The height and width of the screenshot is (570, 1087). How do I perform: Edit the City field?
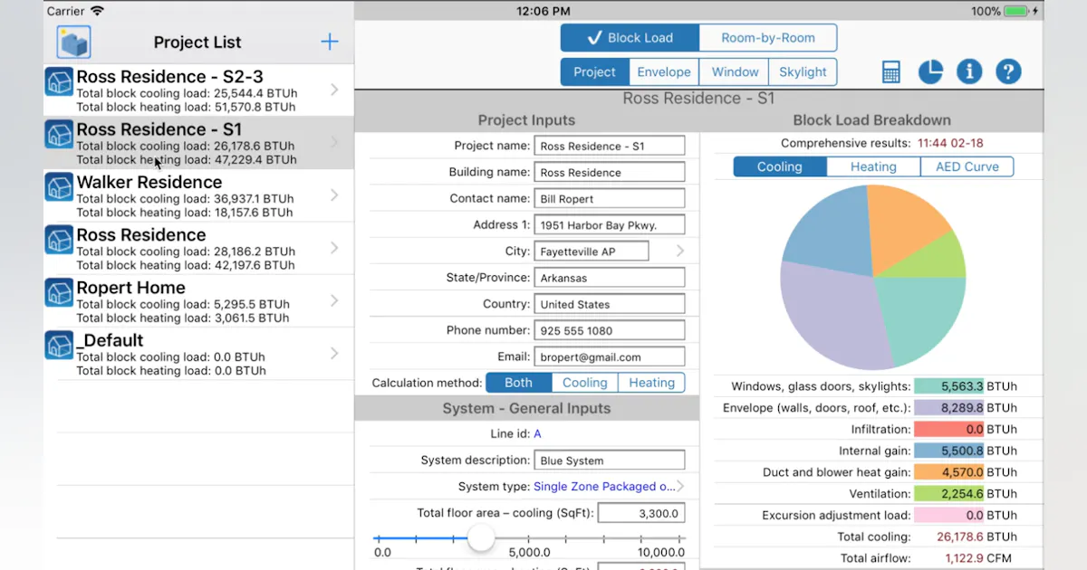(592, 251)
